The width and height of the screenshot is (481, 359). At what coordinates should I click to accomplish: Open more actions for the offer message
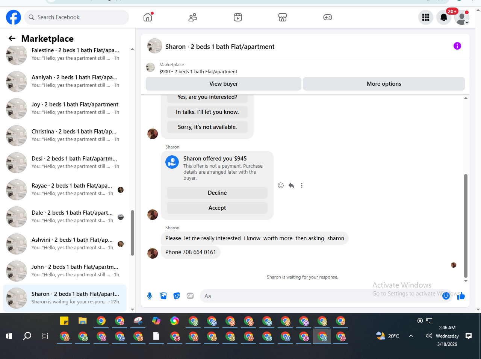pyautogui.click(x=302, y=185)
